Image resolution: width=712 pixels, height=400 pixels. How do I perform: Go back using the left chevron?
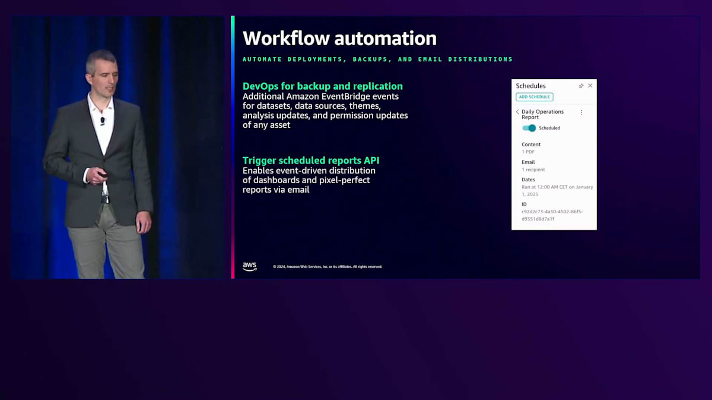click(x=517, y=112)
